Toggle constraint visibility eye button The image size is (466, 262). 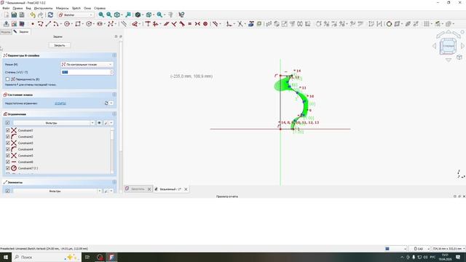click(x=99, y=123)
